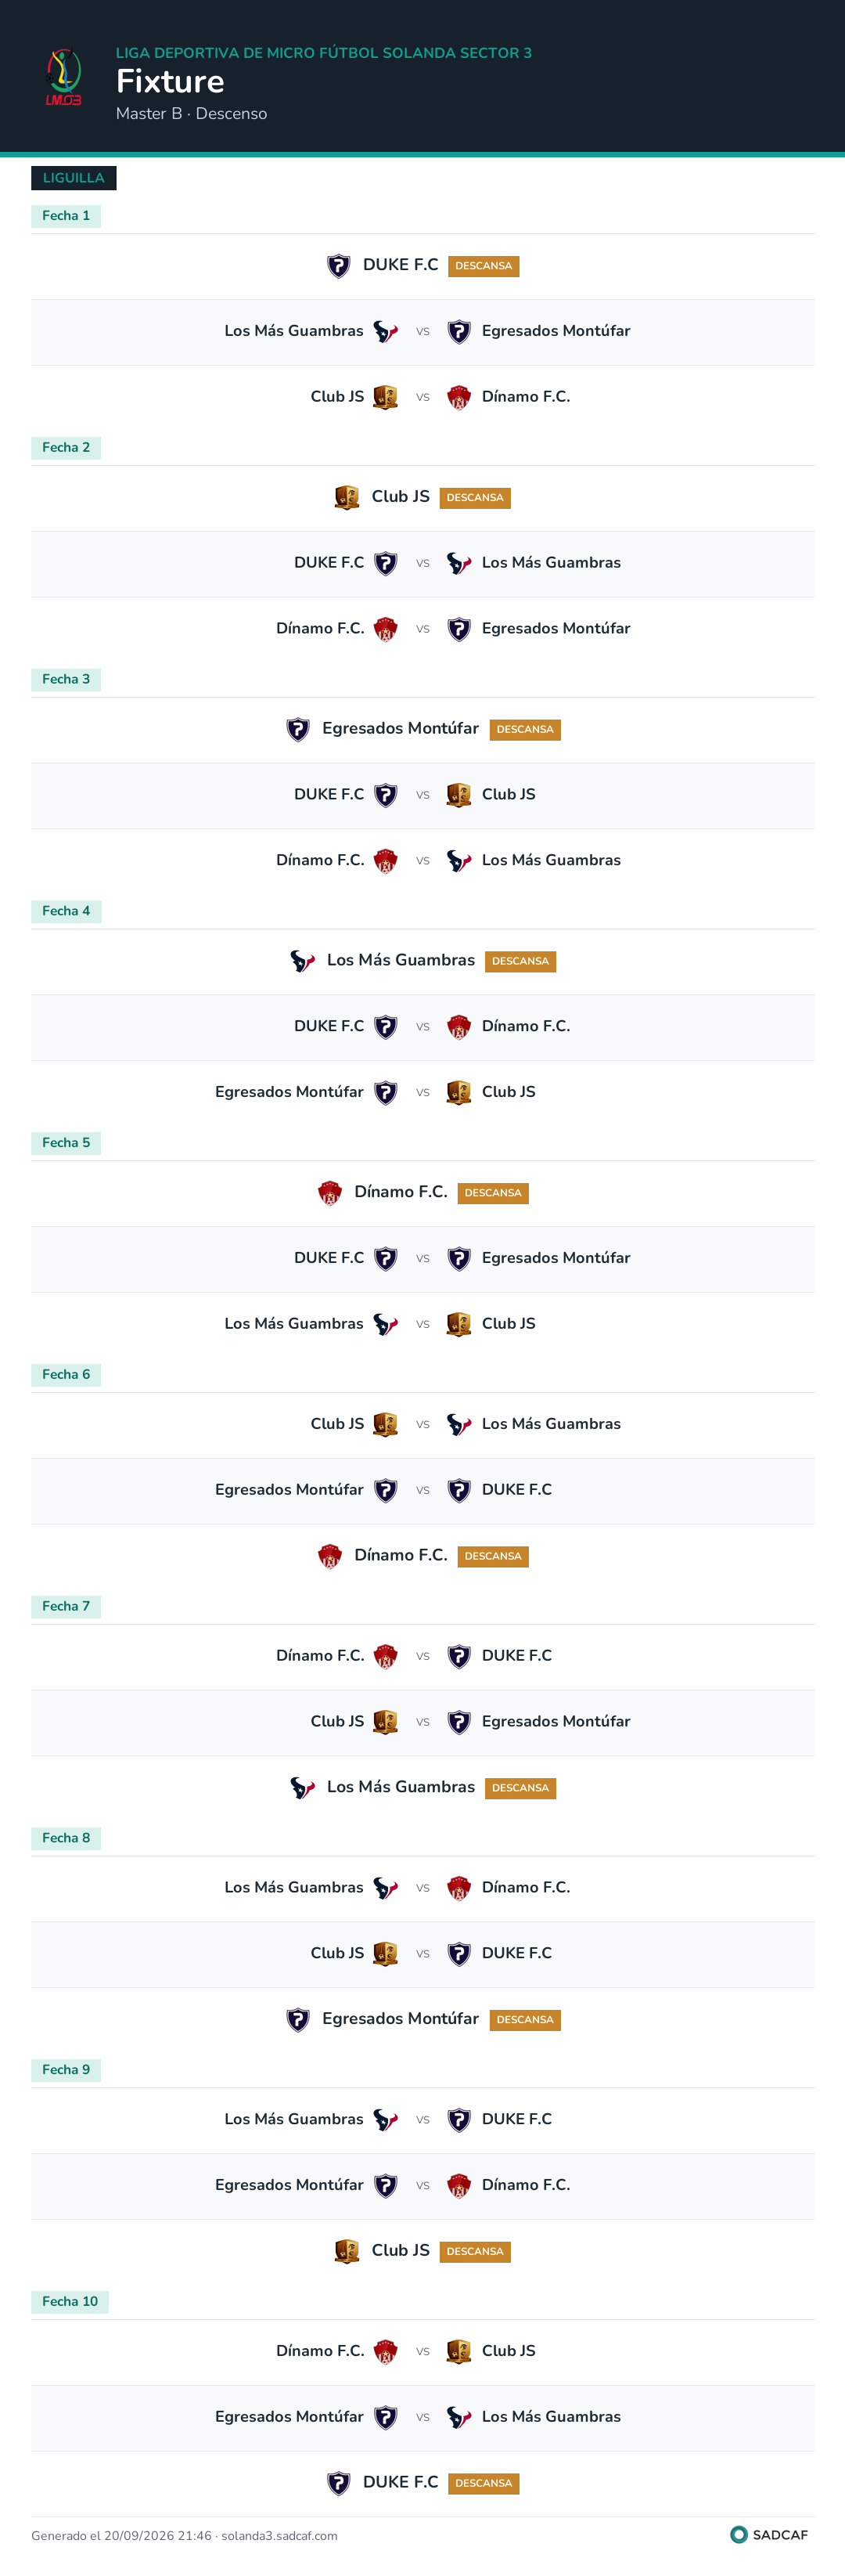Open league name link in header

click(324, 53)
